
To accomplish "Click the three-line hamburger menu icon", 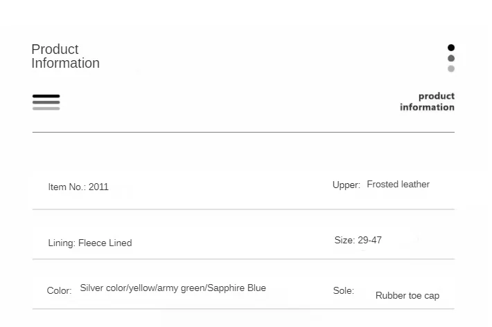I will 46,102.
